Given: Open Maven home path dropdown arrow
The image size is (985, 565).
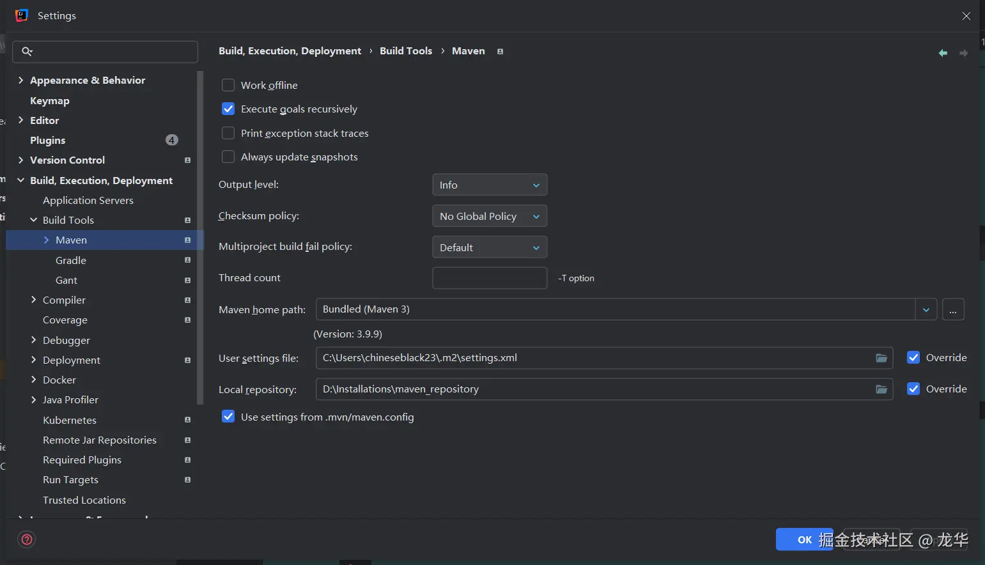Looking at the screenshot, I should [x=926, y=310].
